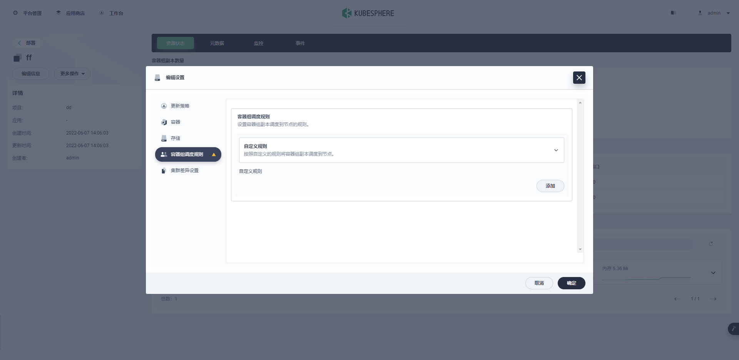Click the 容器组调度规则 people icon
Viewport: 739px width, 360px height.
(164, 154)
